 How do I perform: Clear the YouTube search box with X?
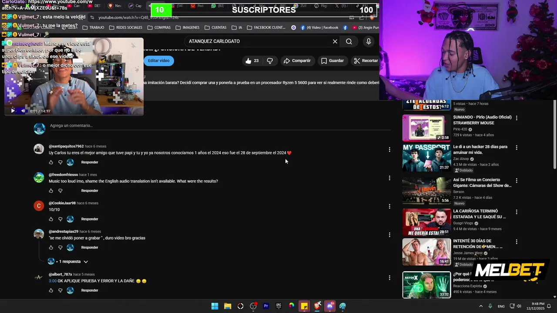click(x=335, y=41)
